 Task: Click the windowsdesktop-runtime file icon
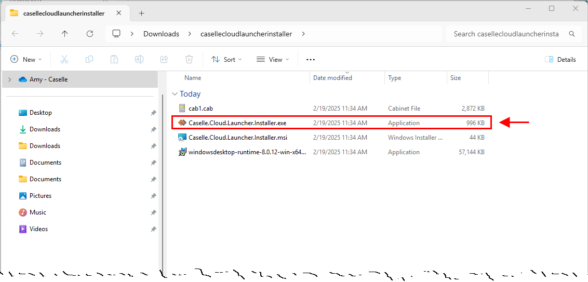click(182, 152)
